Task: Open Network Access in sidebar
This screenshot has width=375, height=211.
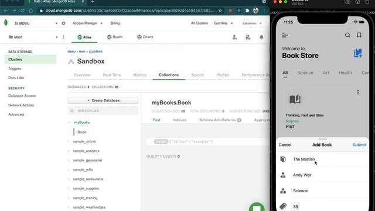Action: coord(21,105)
